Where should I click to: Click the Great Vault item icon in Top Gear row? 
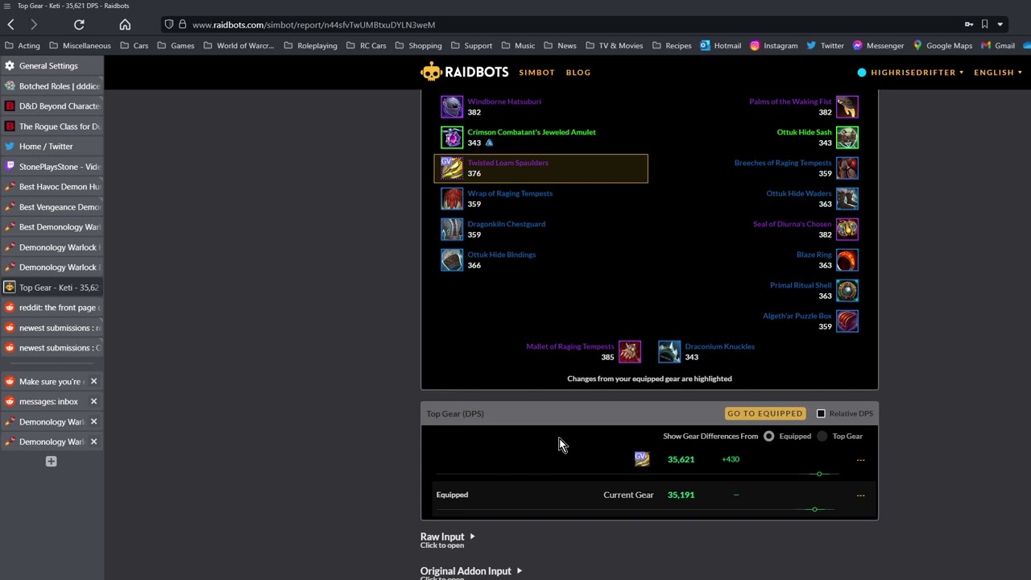[642, 459]
